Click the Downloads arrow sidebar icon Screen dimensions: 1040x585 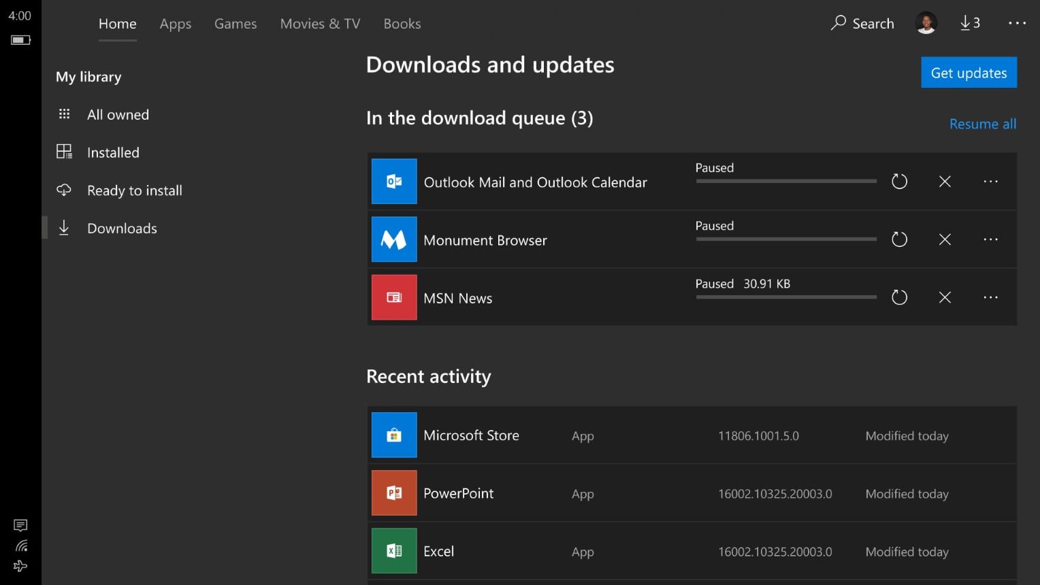click(64, 228)
